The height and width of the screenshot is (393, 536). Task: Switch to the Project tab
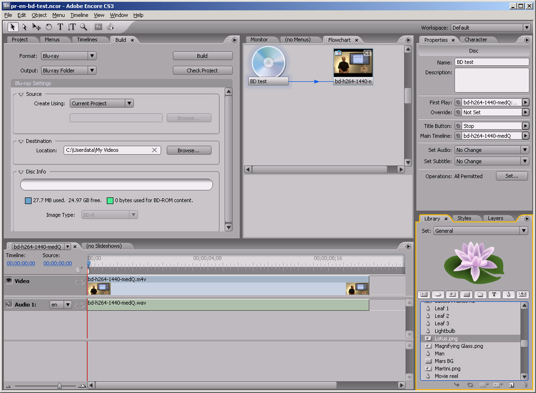[20, 39]
